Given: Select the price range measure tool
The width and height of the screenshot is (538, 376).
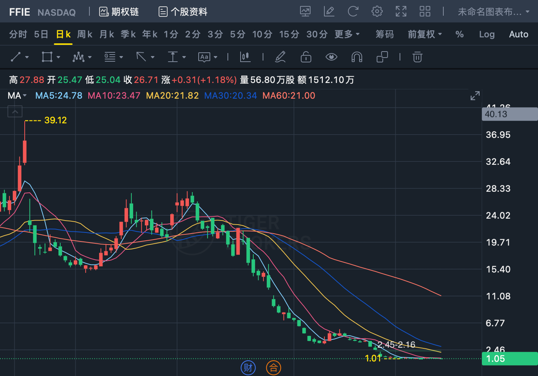Looking at the screenshot, I should pos(172,57).
